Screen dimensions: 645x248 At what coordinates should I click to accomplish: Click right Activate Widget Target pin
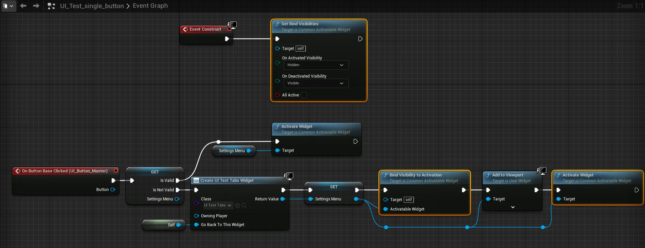pos(559,199)
